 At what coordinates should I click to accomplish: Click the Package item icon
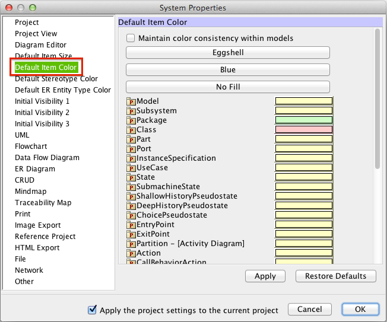click(131, 120)
